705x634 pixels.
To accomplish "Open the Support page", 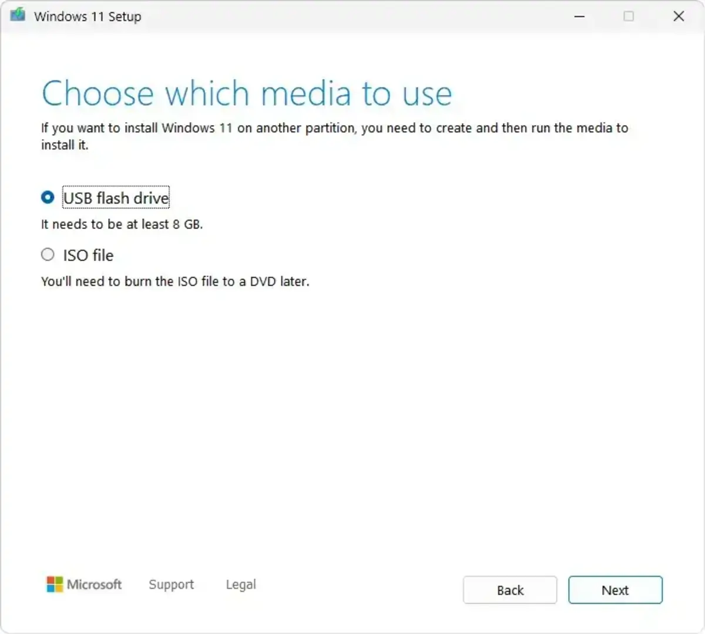I will (171, 584).
